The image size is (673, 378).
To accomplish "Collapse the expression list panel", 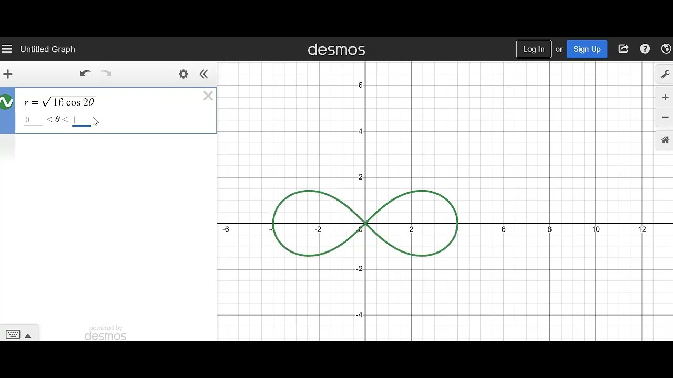I will pos(204,74).
